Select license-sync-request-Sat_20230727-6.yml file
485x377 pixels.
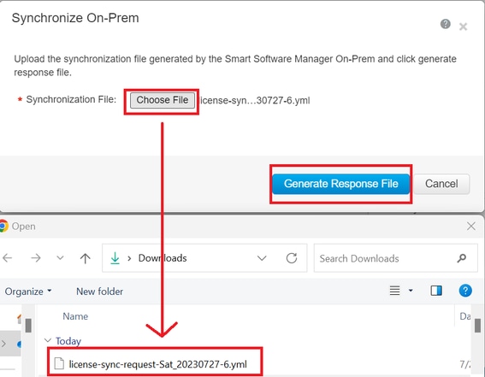pos(157,364)
